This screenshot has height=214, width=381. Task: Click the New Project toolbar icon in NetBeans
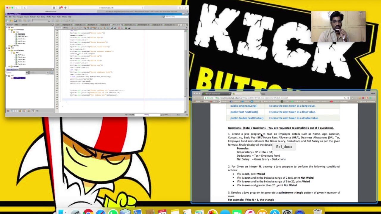click(12, 21)
